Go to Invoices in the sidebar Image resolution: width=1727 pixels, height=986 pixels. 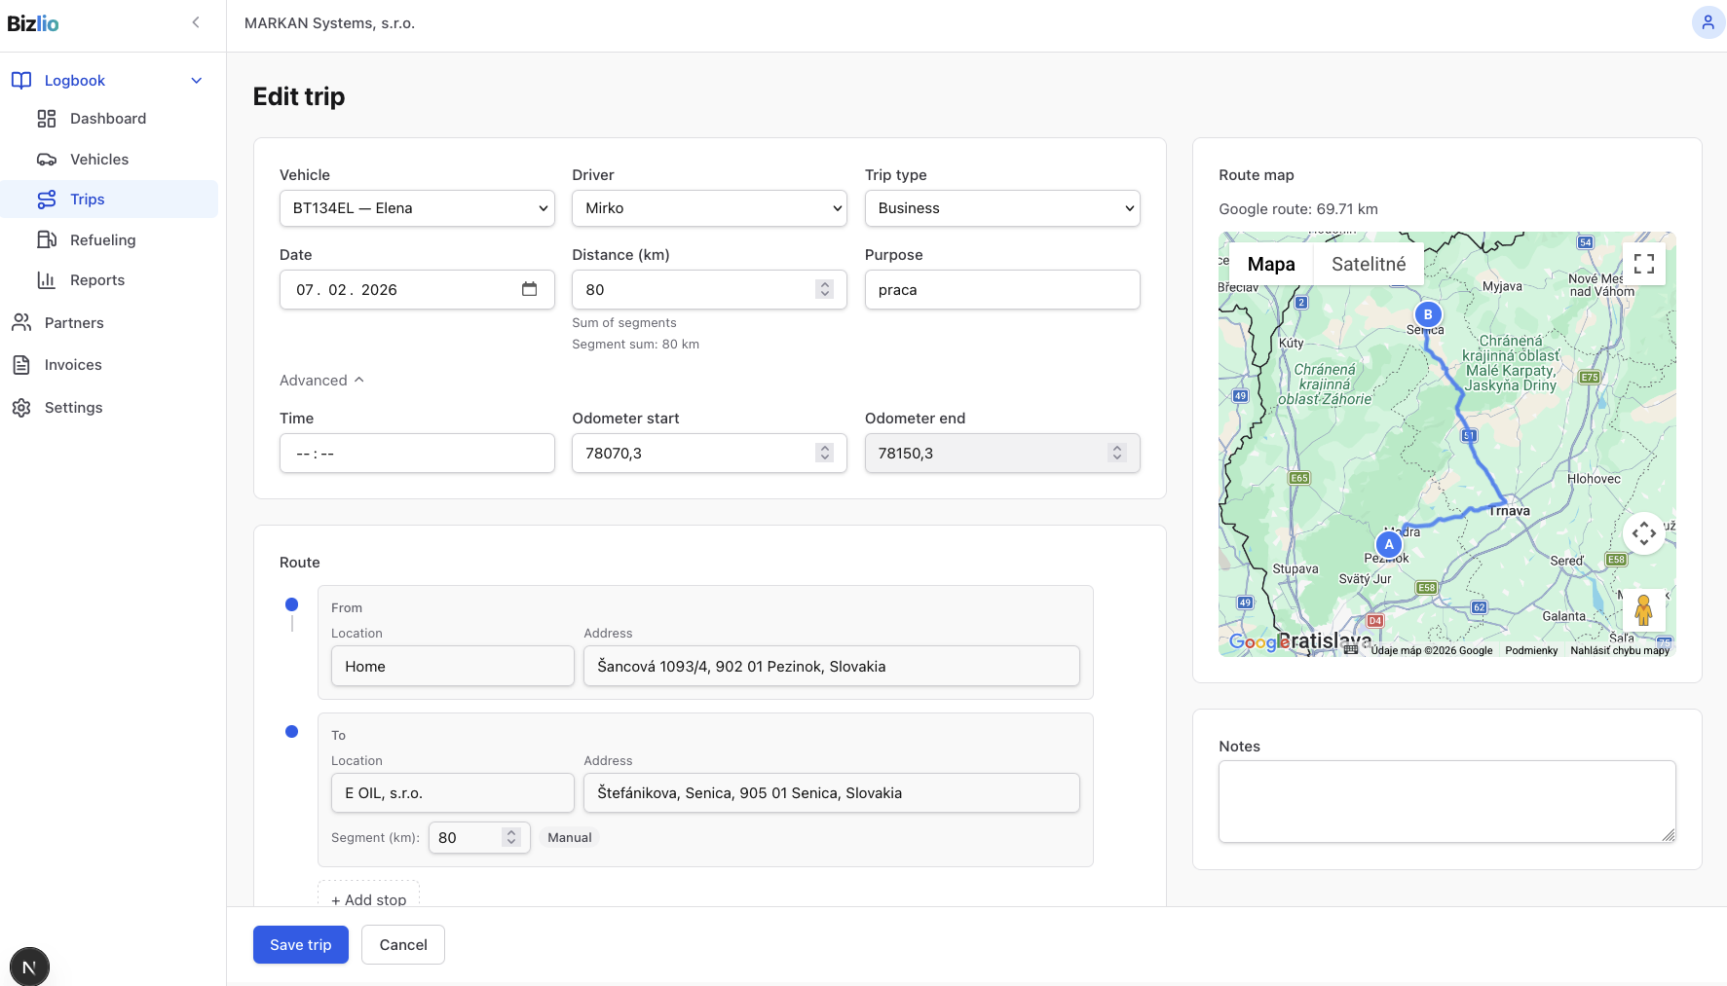[73, 365]
